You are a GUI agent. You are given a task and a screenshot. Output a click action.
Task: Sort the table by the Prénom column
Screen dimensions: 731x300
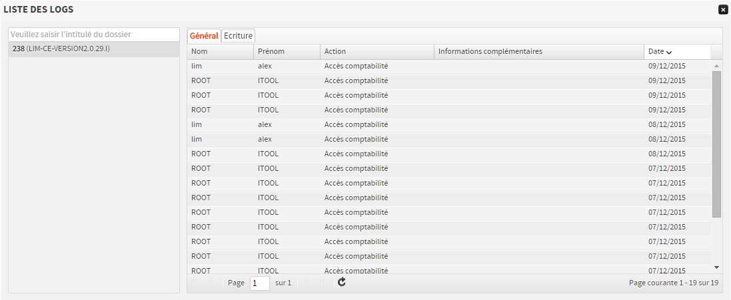tap(287, 52)
